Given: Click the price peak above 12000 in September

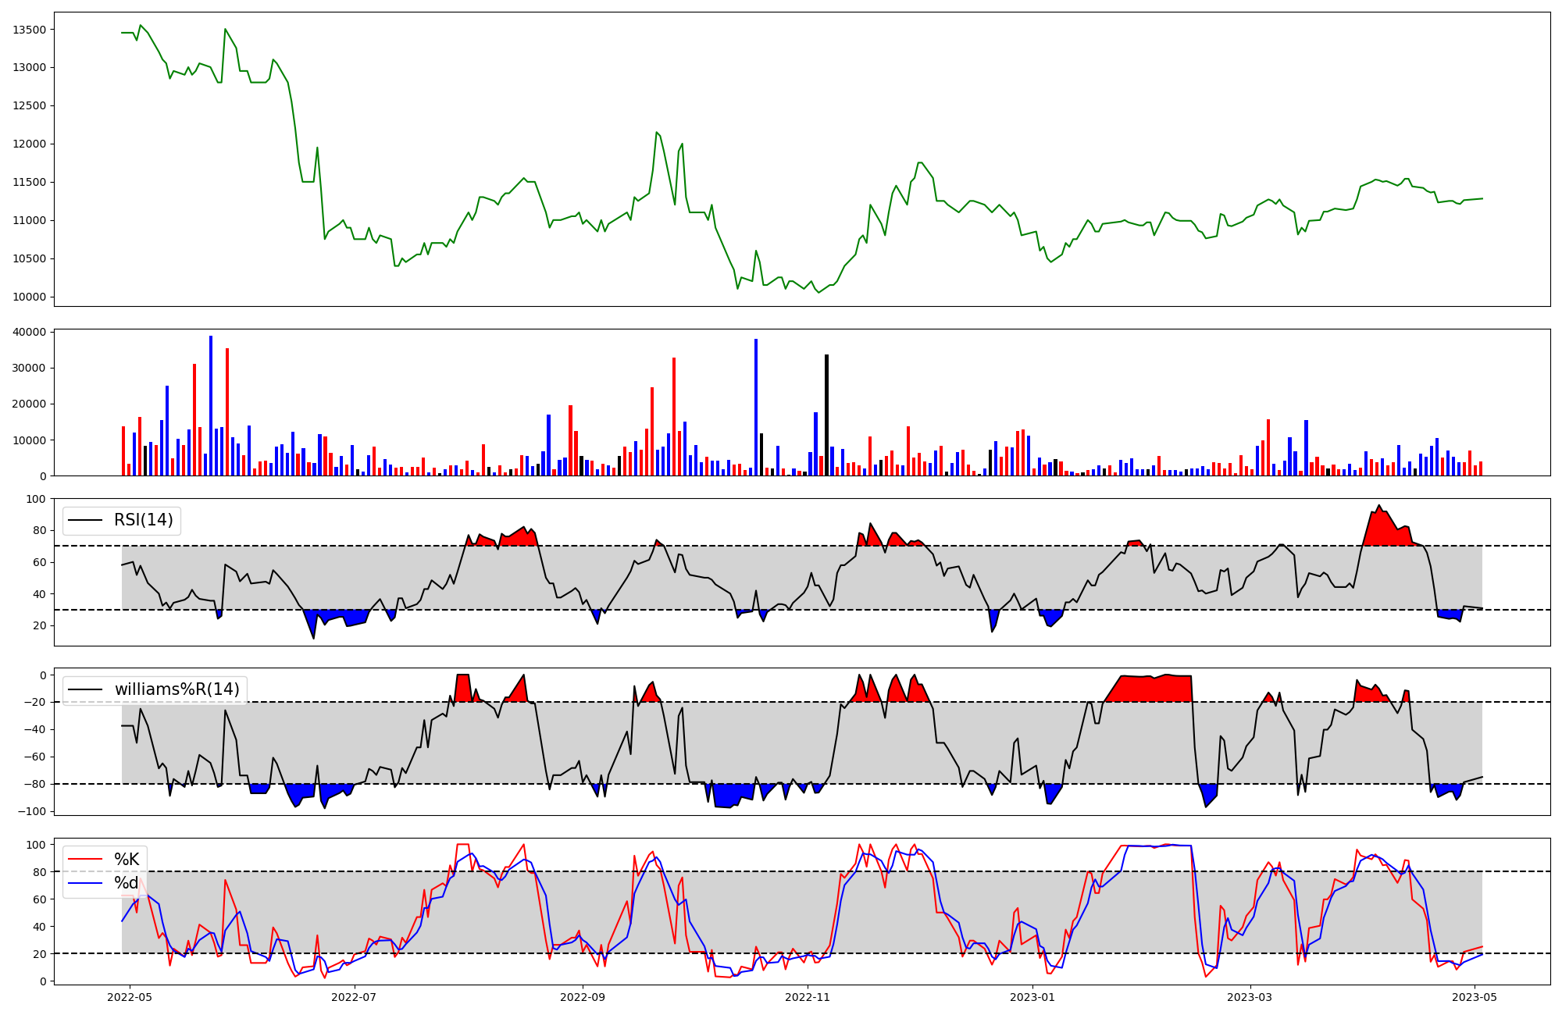Looking at the screenshot, I should click(657, 133).
